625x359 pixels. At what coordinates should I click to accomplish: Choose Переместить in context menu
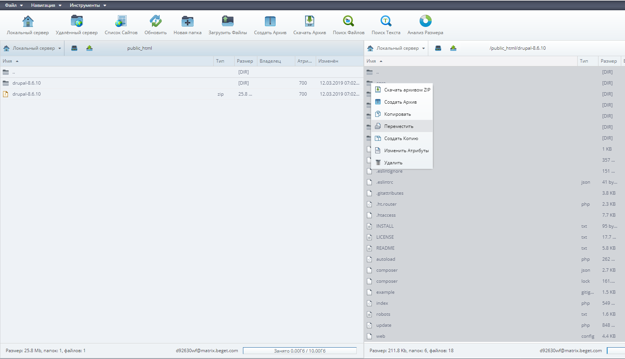pos(402,126)
